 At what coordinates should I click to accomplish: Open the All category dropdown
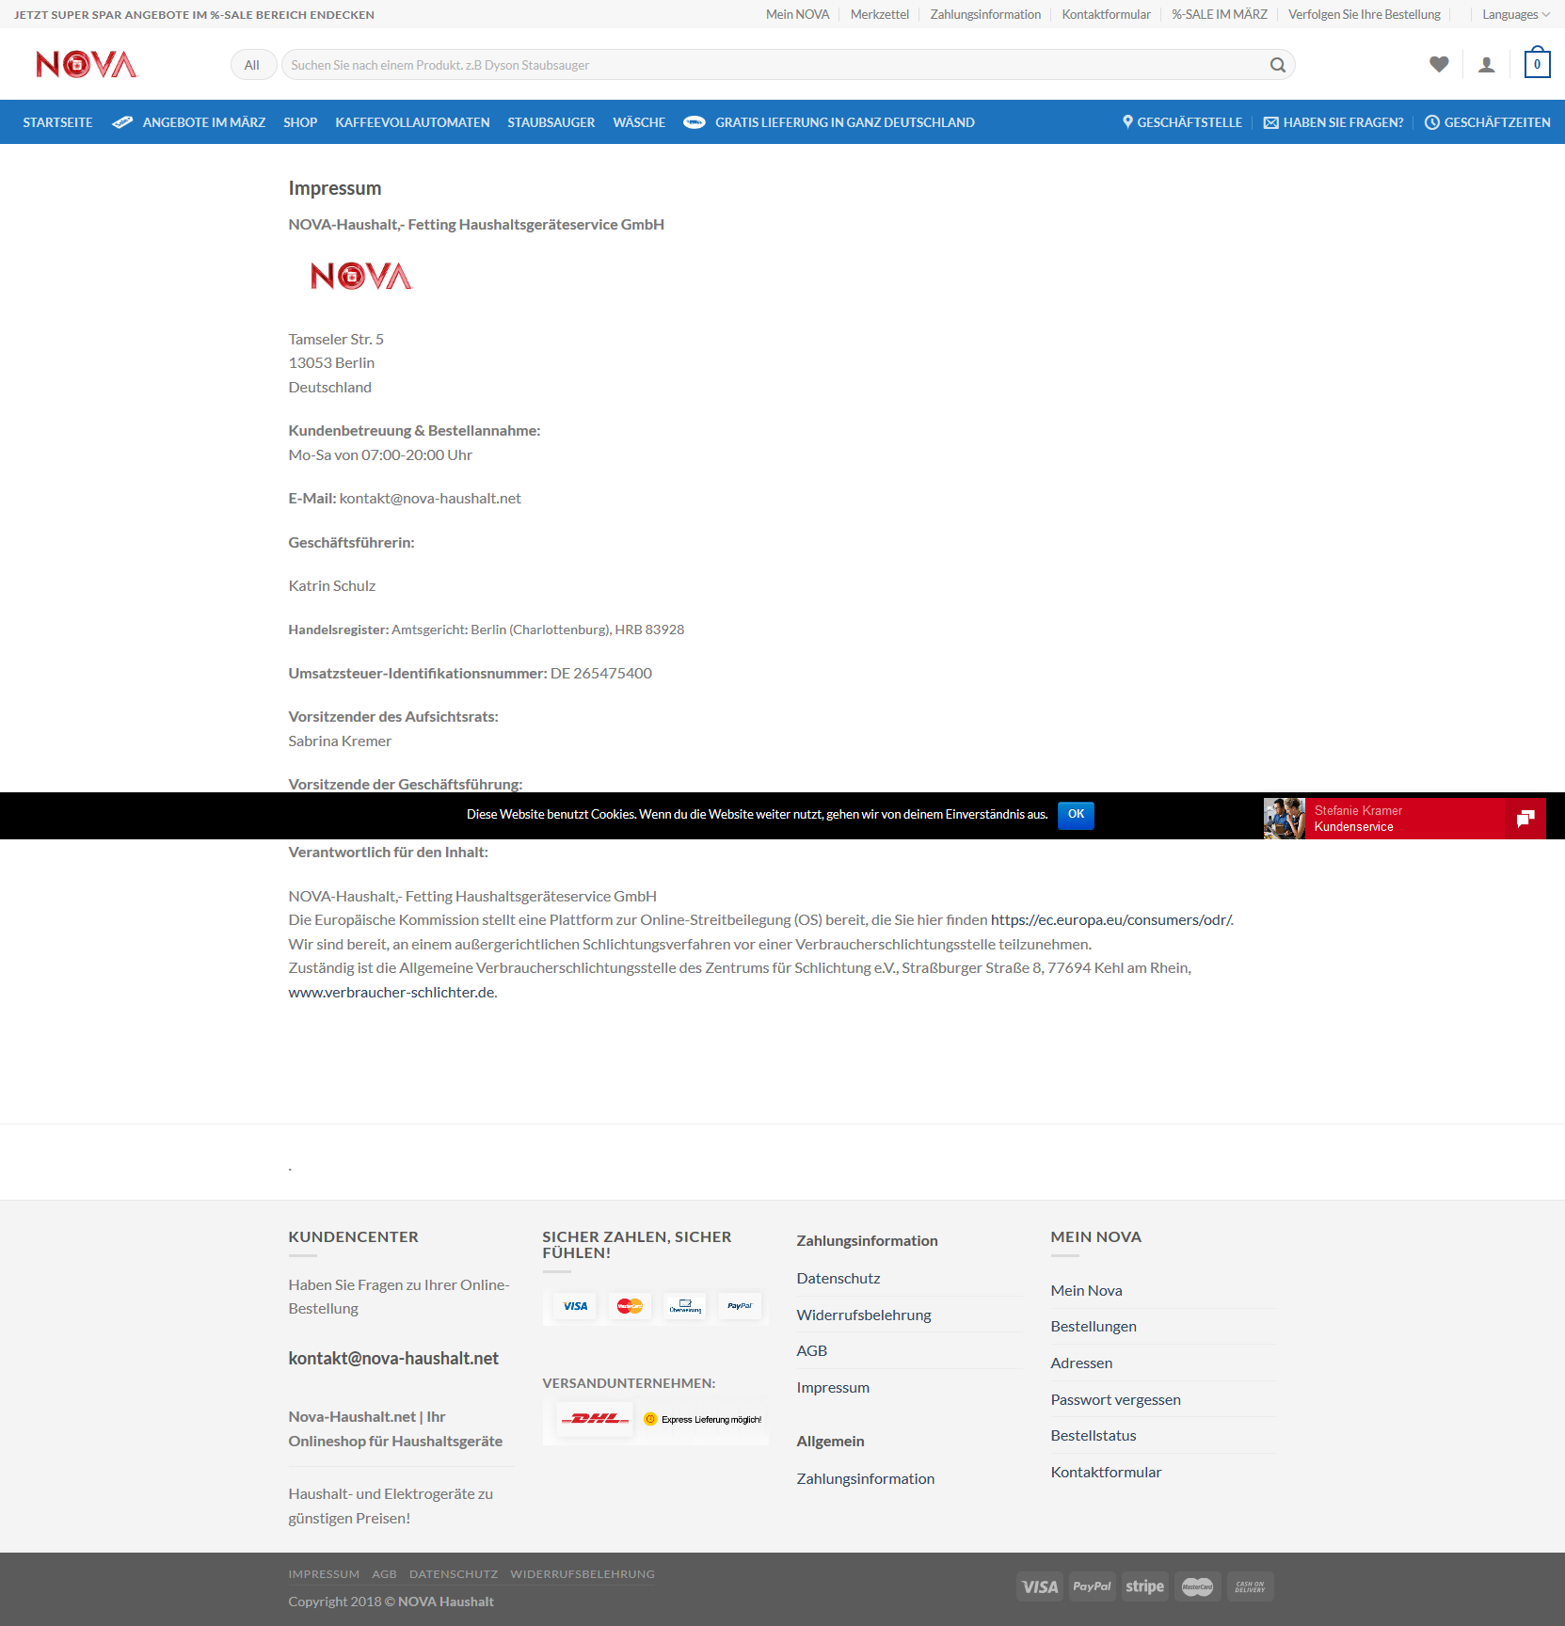click(x=253, y=65)
